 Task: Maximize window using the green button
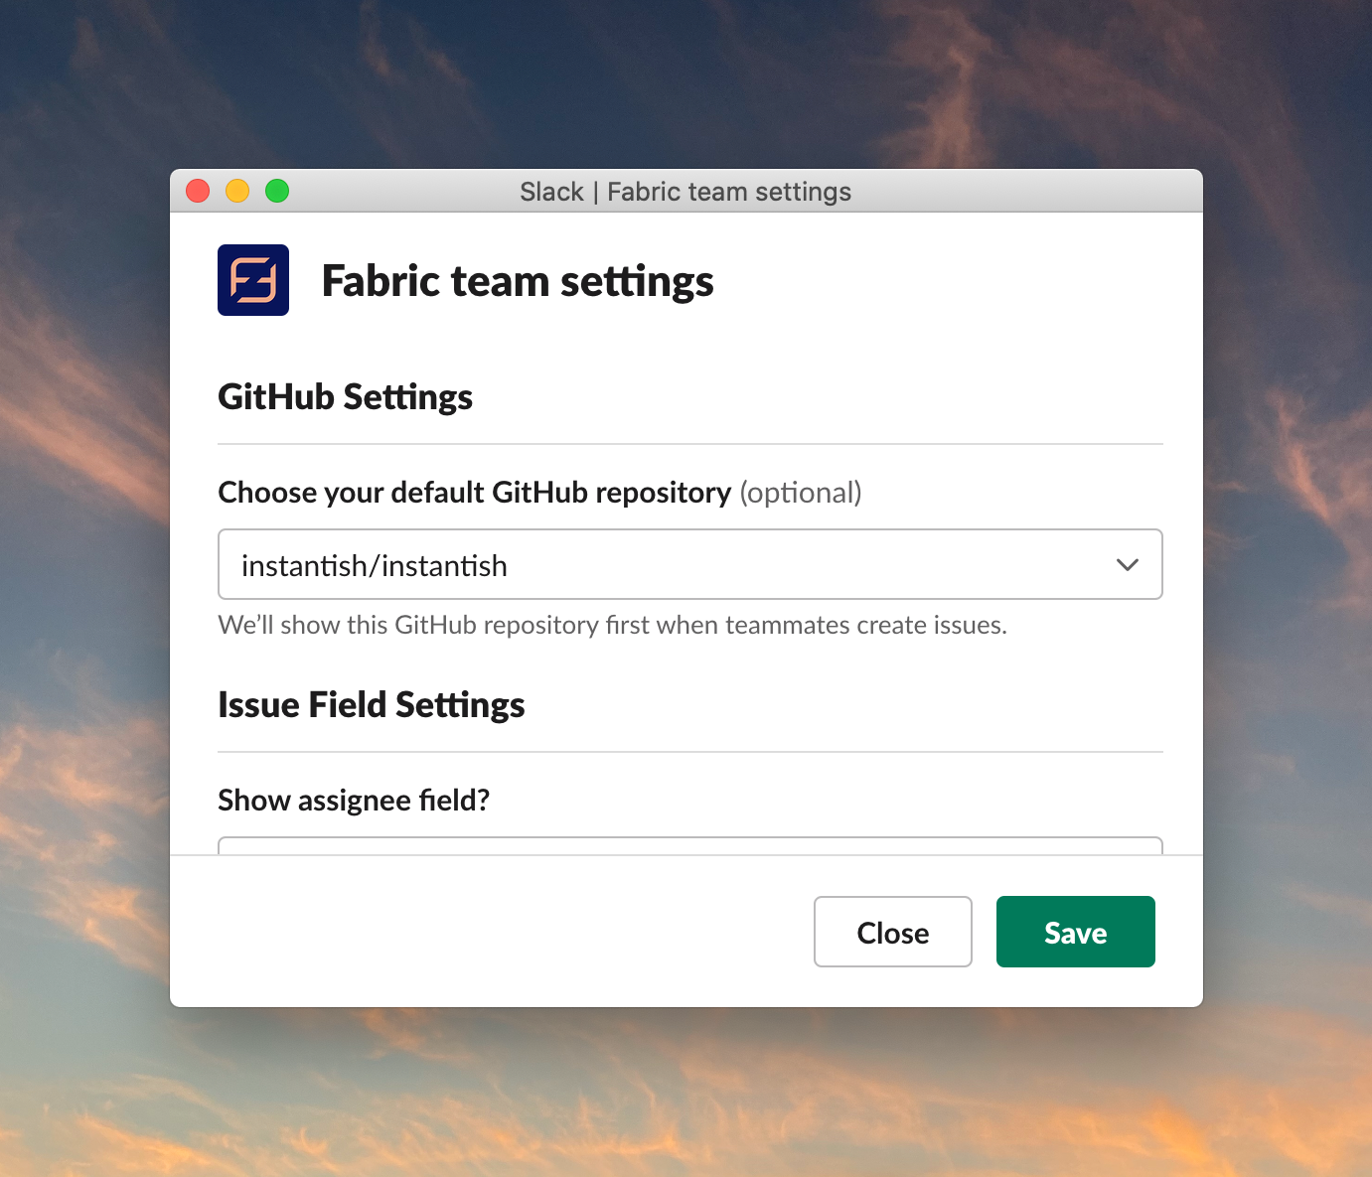click(x=277, y=191)
